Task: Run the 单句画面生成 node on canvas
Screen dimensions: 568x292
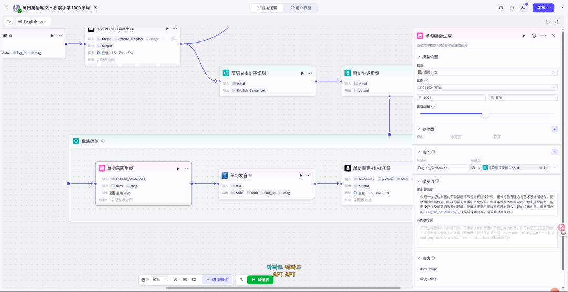Action: click(x=178, y=168)
